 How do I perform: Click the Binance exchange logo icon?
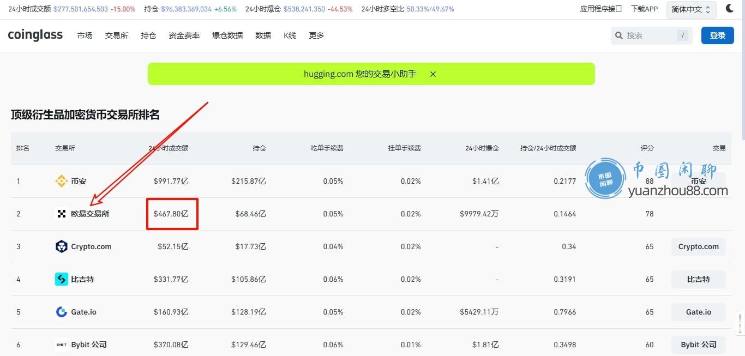point(62,181)
